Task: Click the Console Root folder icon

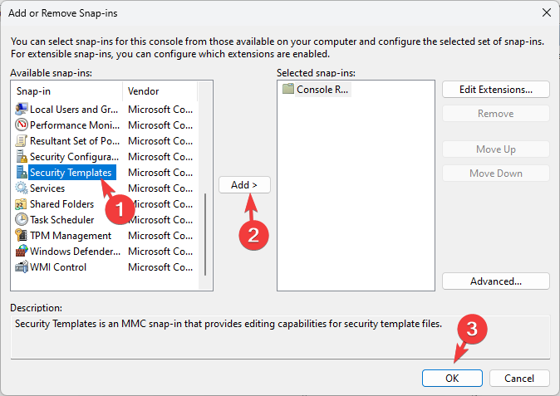Action: pos(287,89)
